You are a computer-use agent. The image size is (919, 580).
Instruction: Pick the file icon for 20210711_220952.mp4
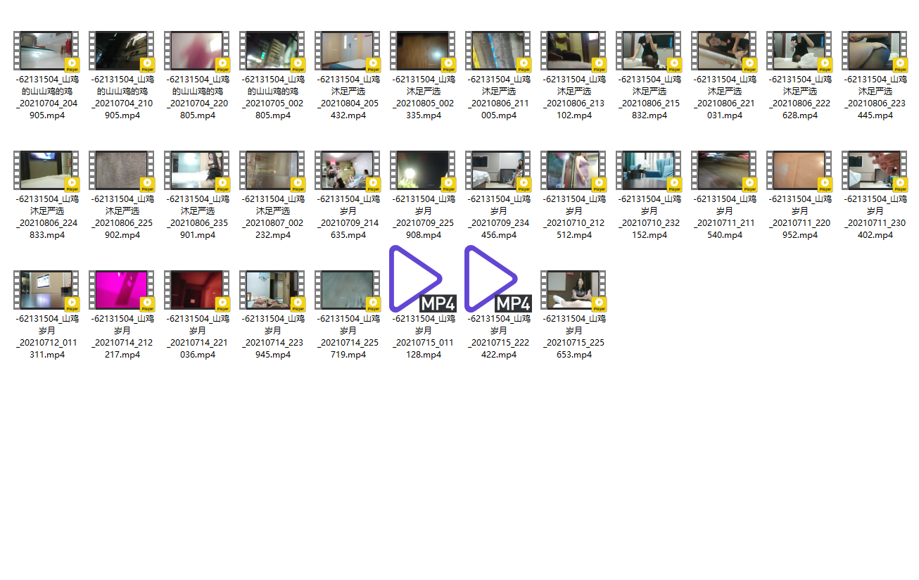[799, 171]
